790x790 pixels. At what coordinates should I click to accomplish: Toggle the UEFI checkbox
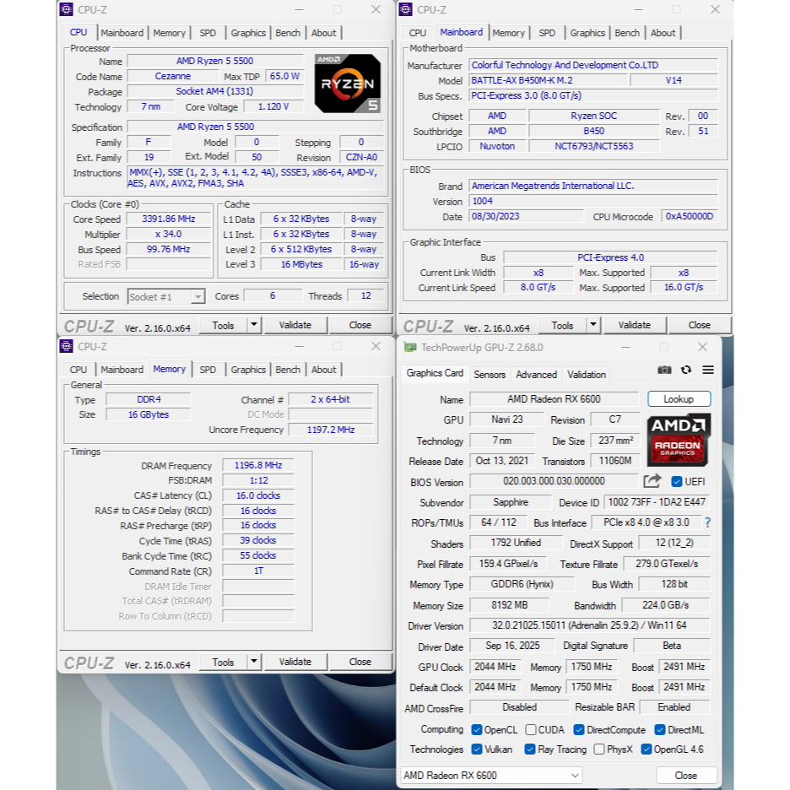coord(677,482)
